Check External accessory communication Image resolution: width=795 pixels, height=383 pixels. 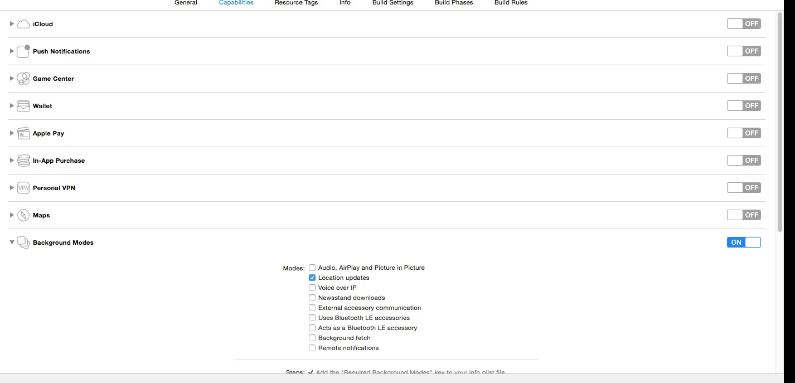click(312, 308)
